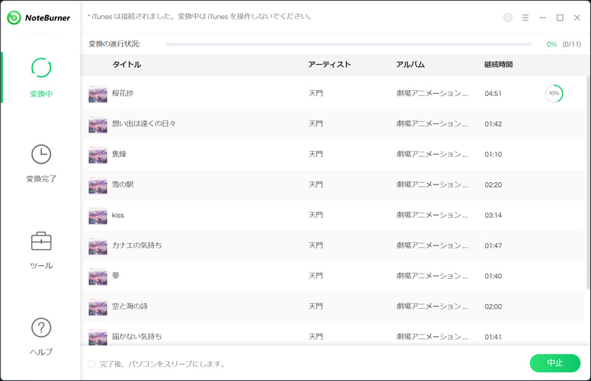Viewport: 591px width, 381px height.
Task: Click the 継続時間 column header
Action: pyautogui.click(x=498, y=64)
